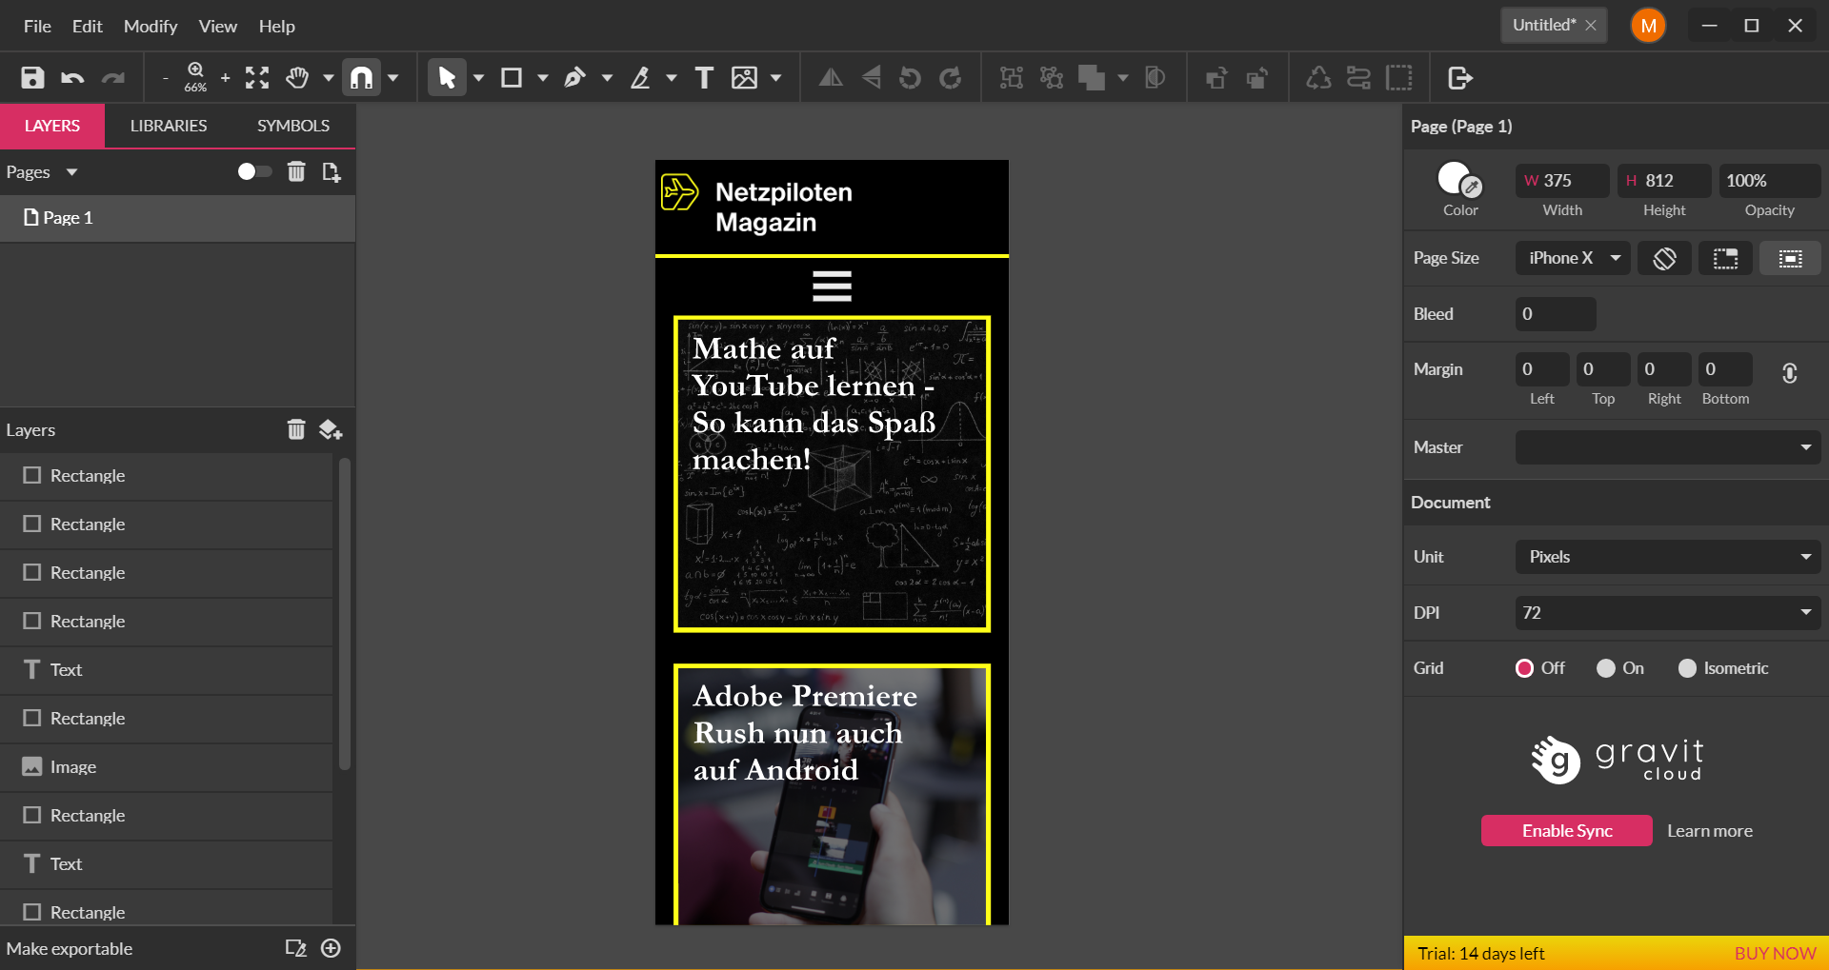The height and width of the screenshot is (970, 1829).
Task: Click the Fit to screen icon
Action: (257, 77)
